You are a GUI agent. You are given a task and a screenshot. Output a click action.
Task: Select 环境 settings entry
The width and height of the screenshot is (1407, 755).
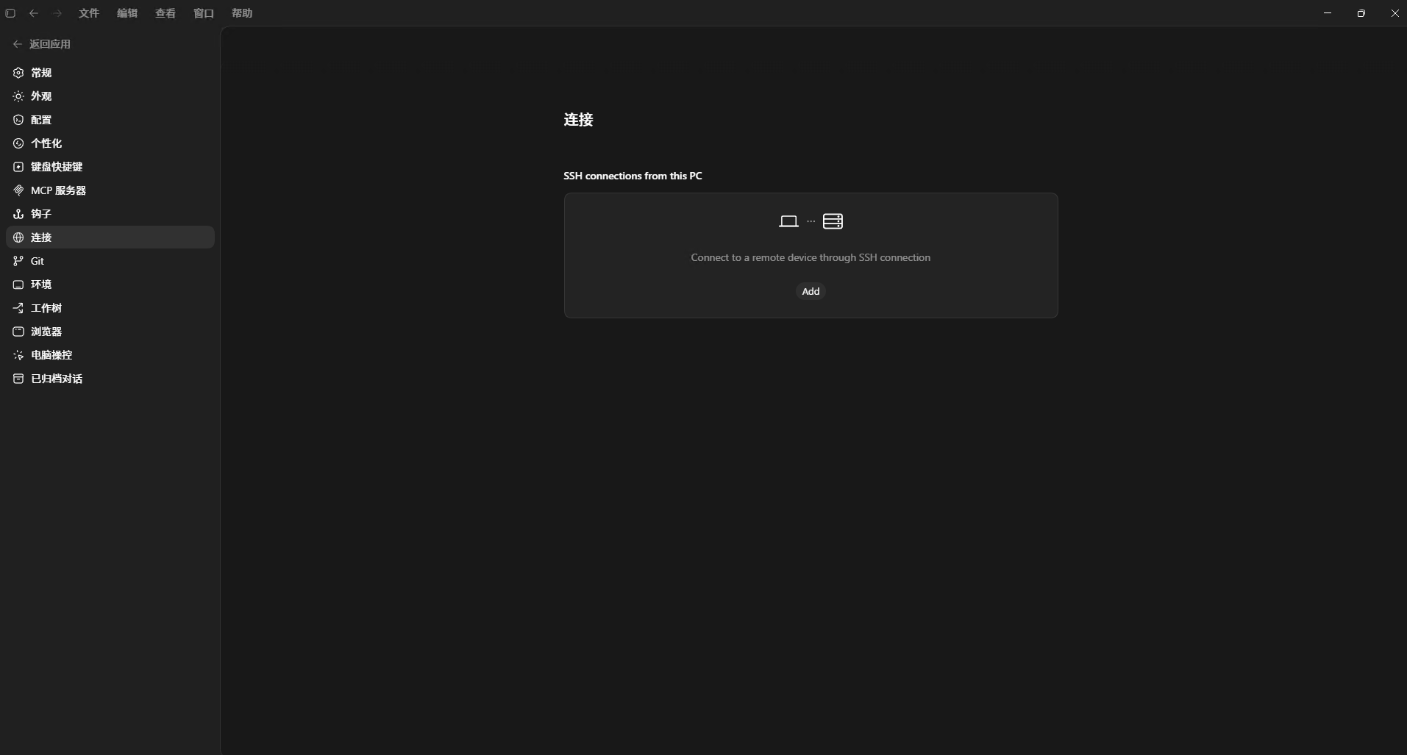[x=110, y=285]
